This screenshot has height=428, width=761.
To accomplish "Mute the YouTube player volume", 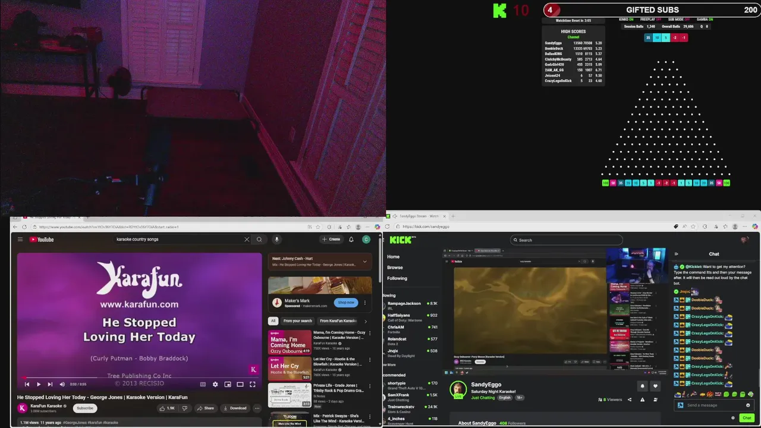I will point(62,385).
